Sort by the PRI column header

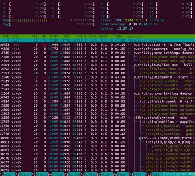[x=35, y=37]
